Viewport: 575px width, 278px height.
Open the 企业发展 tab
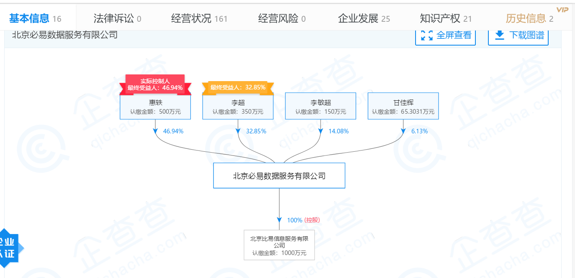(x=364, y=18)
